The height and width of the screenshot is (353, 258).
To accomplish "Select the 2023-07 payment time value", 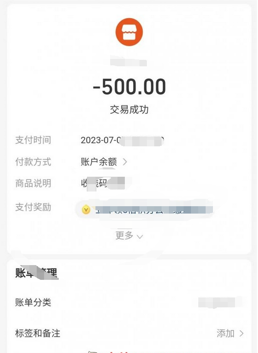I will (122, 140).
